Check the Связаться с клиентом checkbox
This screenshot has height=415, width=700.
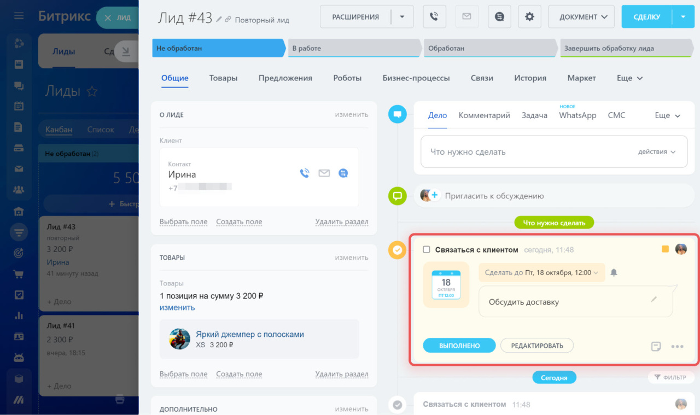tap(427, 250)
